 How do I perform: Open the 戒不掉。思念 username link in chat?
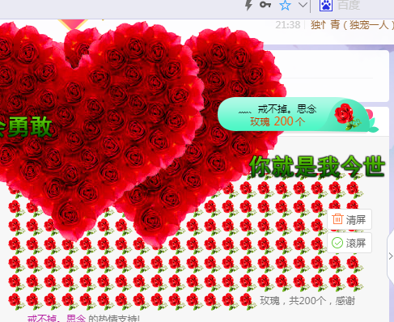57,319
